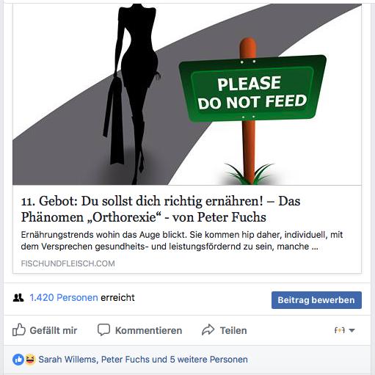Click the speech bubble comment icon

point(103,330)
